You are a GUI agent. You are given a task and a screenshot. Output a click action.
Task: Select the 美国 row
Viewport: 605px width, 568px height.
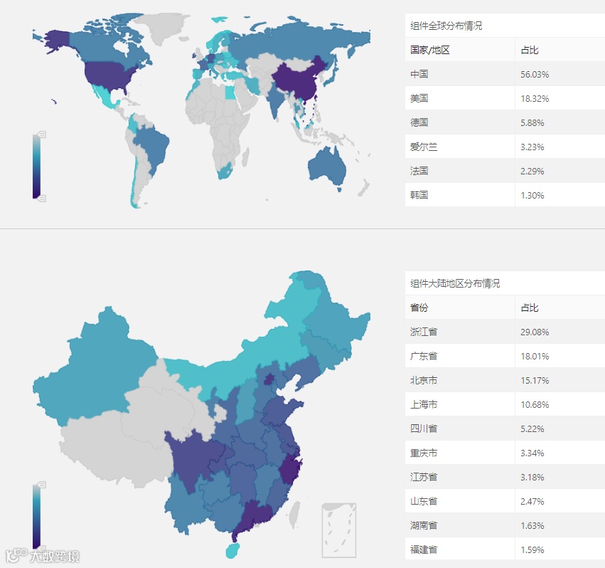click(505, 98)
